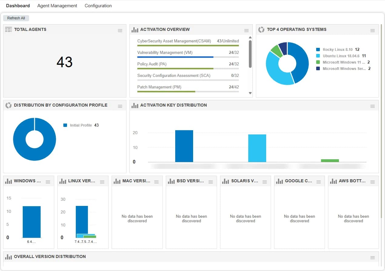Open the Top 4 Operating Systems widget menu
385x271 pixels.
point(373,31)
